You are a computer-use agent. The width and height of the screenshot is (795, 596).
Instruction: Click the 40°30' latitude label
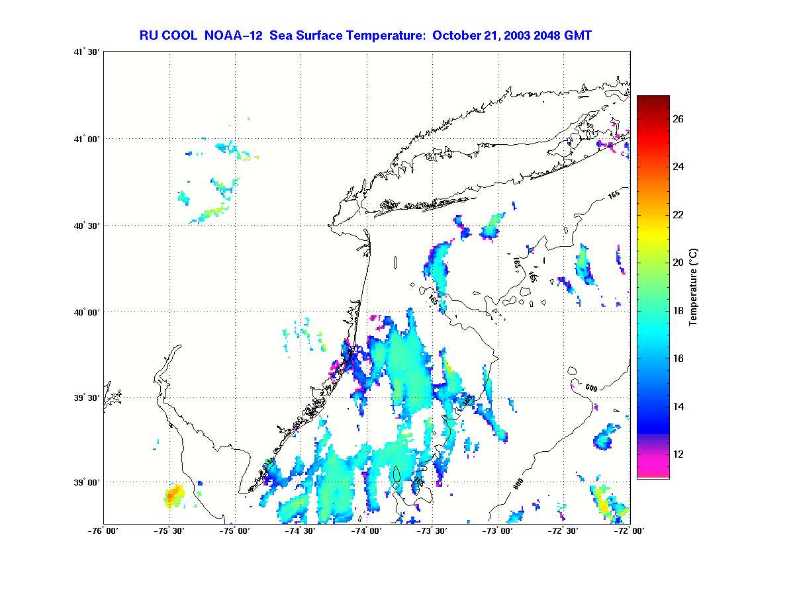click(88, 226)
